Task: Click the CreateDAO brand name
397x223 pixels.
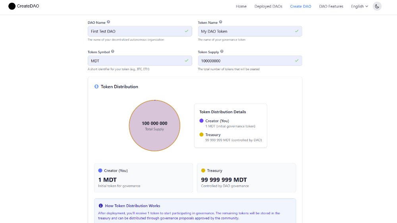Action: point(28,6)
